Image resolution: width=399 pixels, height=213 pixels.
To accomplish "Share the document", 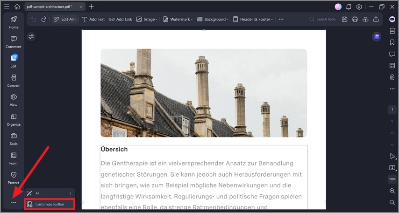I will 376,19.
